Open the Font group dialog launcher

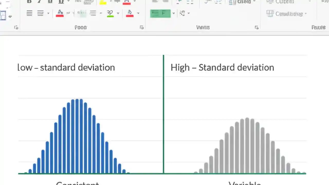click(142, 27)
